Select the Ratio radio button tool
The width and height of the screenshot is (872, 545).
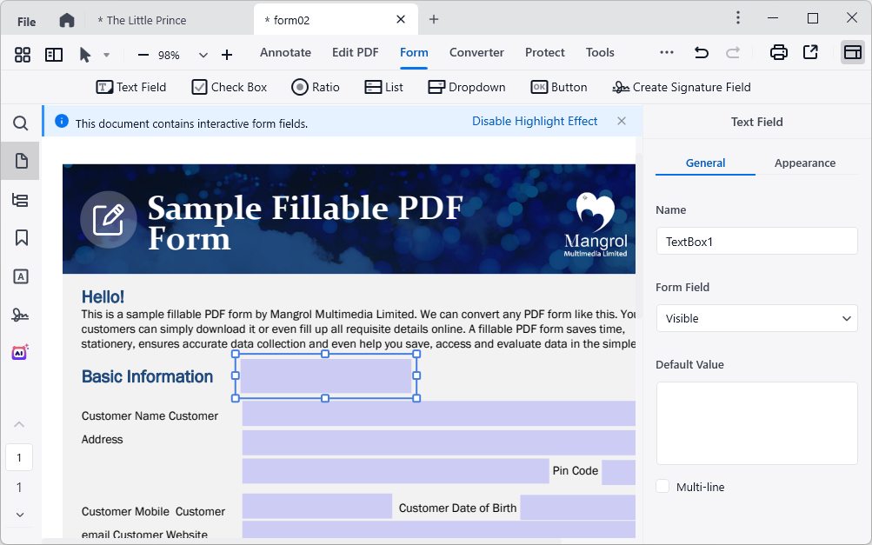pos(315,87)
